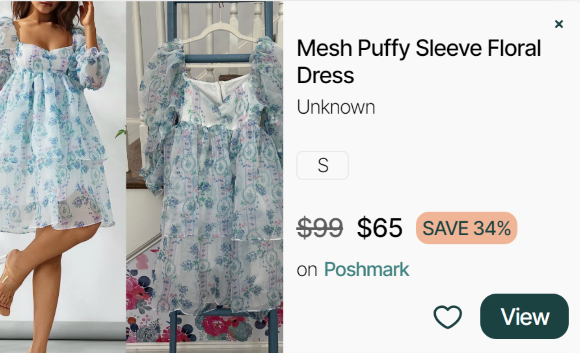Click the Mesh Puffy Sleeve Floral Dress title

(x=418, y=62)
